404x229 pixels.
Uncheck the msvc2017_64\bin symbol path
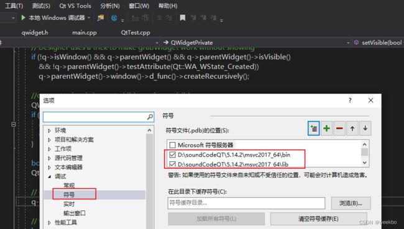tap(172, 155)
